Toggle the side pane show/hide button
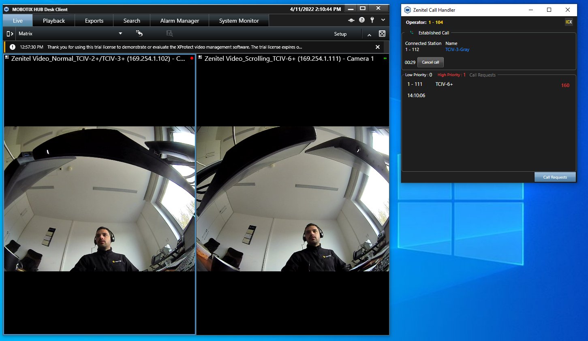This screenshot has height=341, width=588. pos(10,34)
